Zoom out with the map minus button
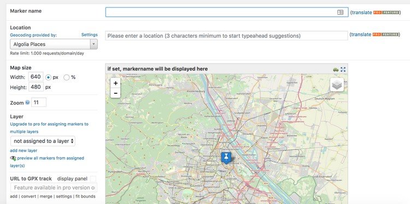Image resolution: width=410 pixels, height=204 pixels. tap(115, 93)
